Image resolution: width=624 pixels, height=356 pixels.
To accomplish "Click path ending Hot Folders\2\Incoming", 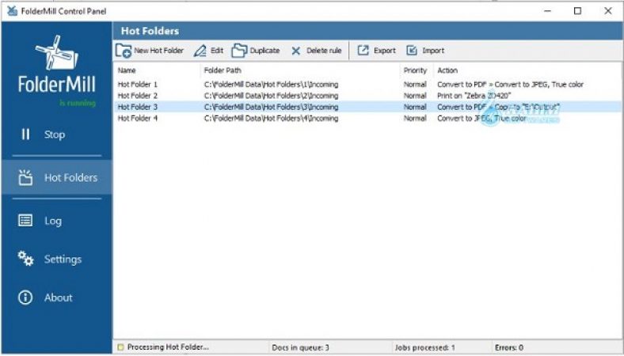I will (271, 96).
